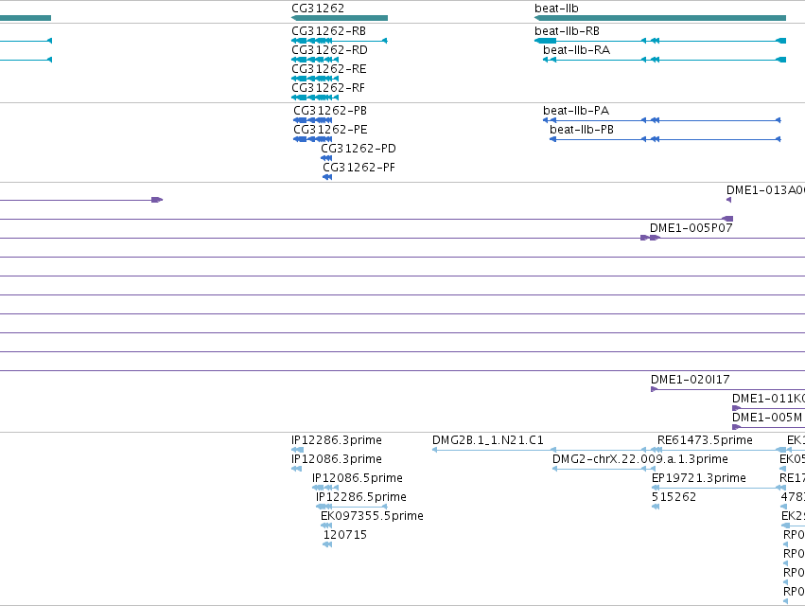Click the beat-IIb-PB protein label
The width and height of the screenshot is (805, 606).
click(582, 130)
